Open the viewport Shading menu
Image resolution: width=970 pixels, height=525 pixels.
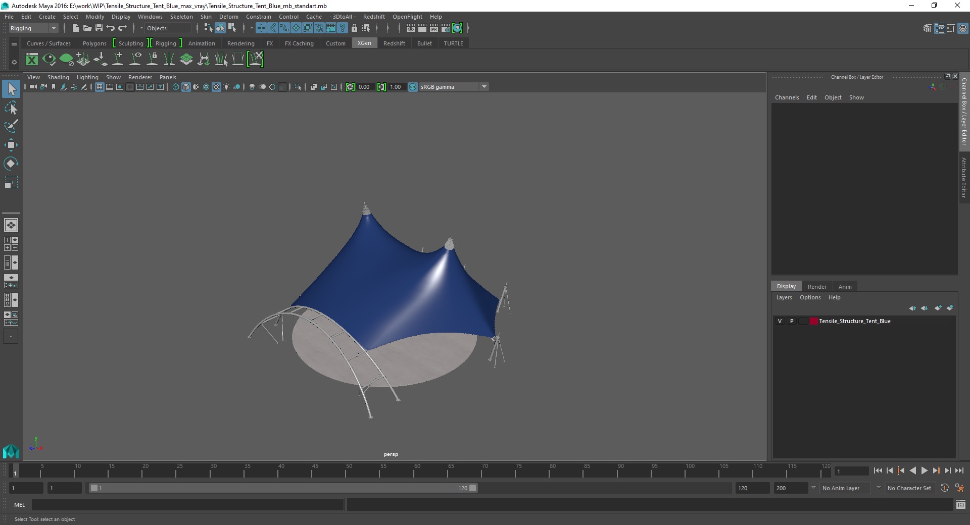pos(58,77)
